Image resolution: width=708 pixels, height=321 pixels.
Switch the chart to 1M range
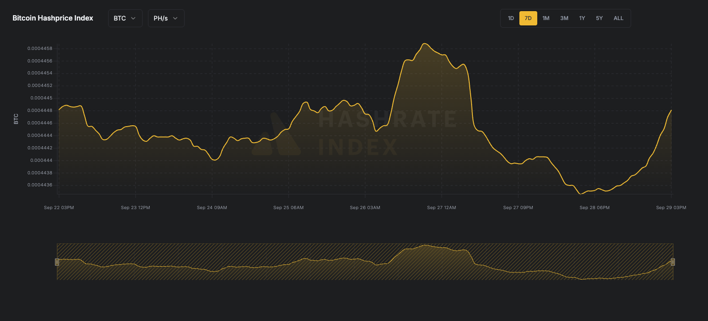(x=546, y=18)
